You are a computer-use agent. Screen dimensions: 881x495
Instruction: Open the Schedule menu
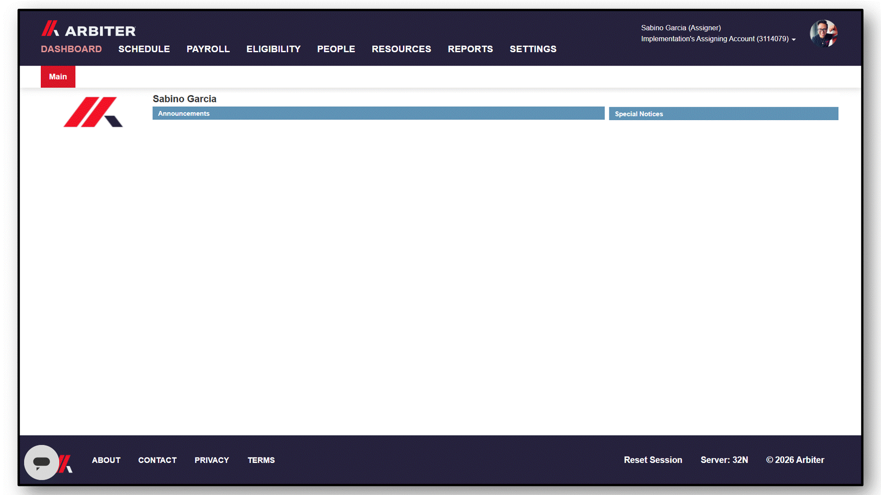tap(144, 49)
